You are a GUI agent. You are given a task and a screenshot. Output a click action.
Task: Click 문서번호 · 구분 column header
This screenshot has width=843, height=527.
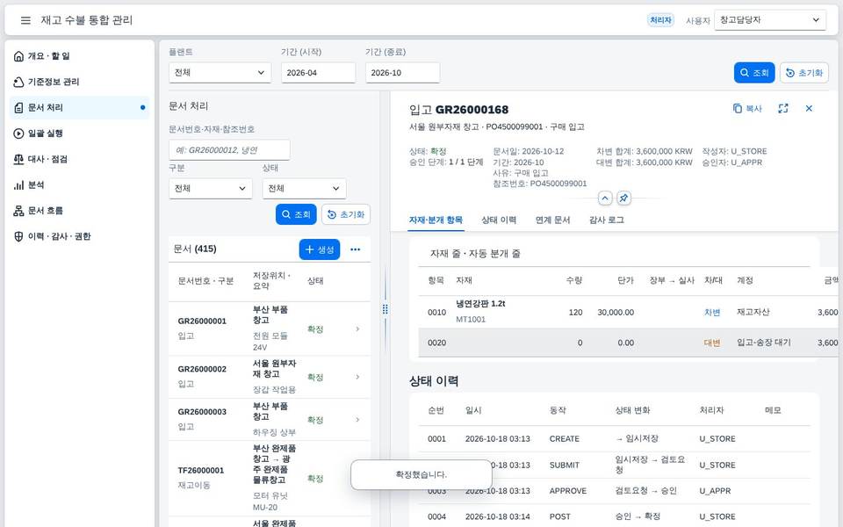point(205,281)
